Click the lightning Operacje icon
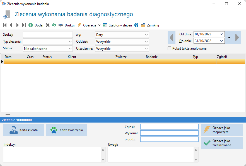This screenshot has width=246, height=166. [79, 25]
